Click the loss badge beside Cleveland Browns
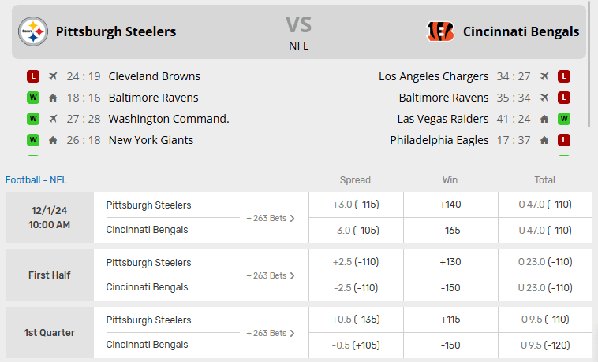The height and width of the screenshot is (362, 598). [x=32, y=76]
